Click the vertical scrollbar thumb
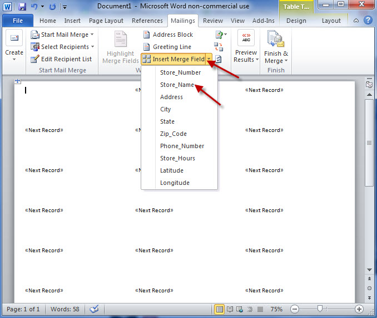 point(369,143)
